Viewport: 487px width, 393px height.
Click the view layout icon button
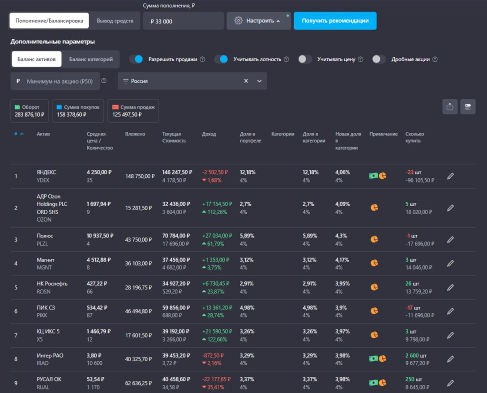pos(468,107)
